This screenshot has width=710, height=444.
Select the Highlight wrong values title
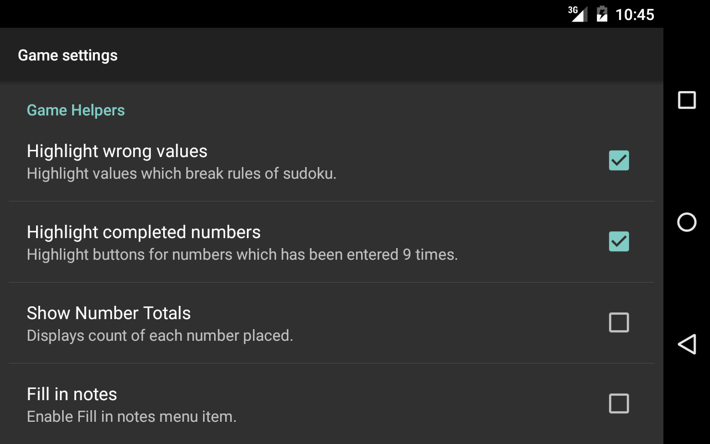(x=117, y=151)
